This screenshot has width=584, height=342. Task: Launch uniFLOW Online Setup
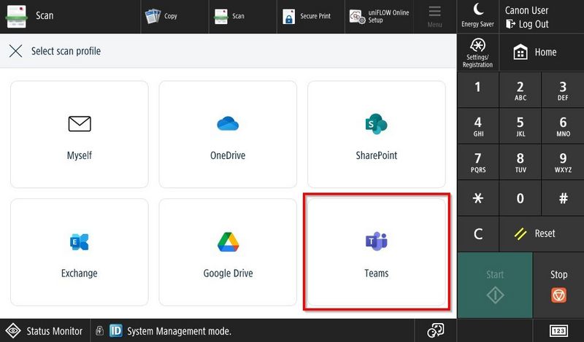pos(380,16)
